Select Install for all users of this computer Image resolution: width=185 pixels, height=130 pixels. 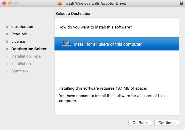117,44
